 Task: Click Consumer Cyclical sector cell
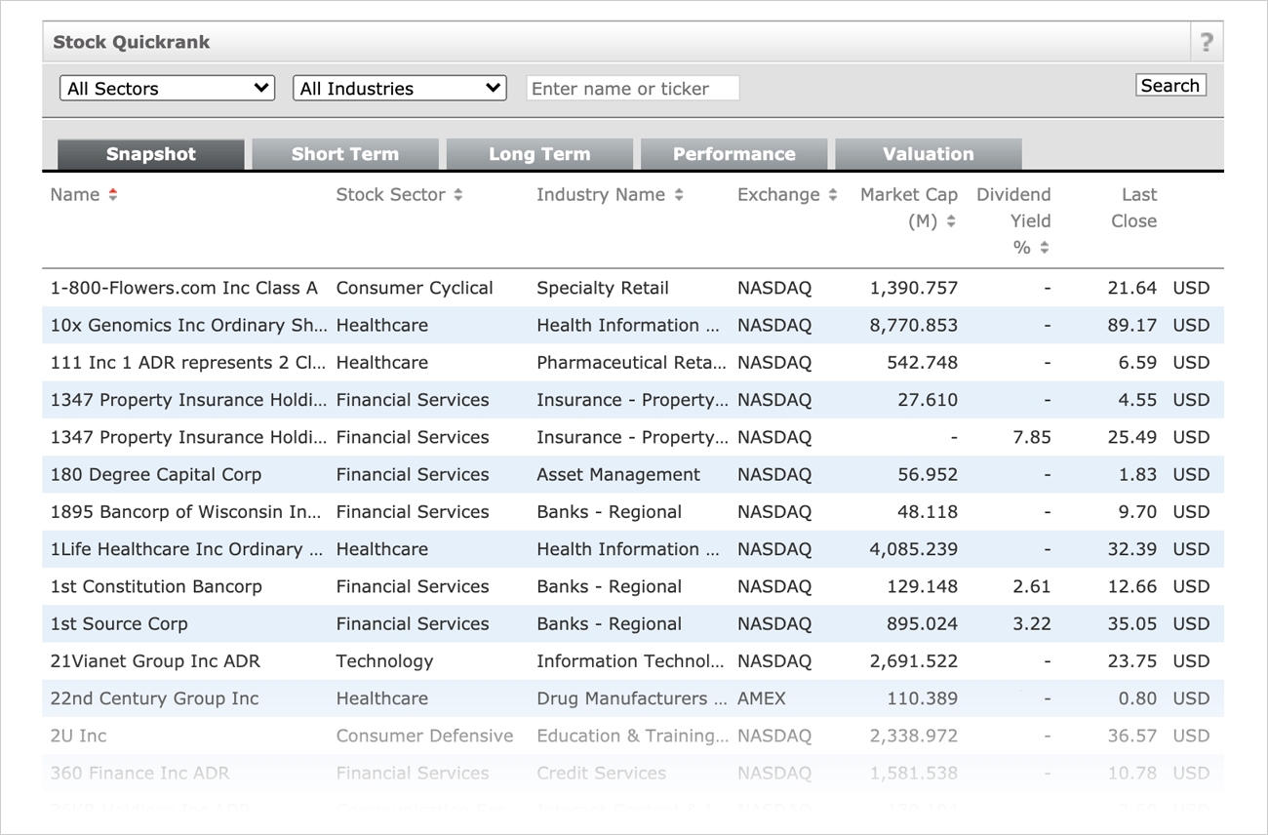tap(415, 288)
